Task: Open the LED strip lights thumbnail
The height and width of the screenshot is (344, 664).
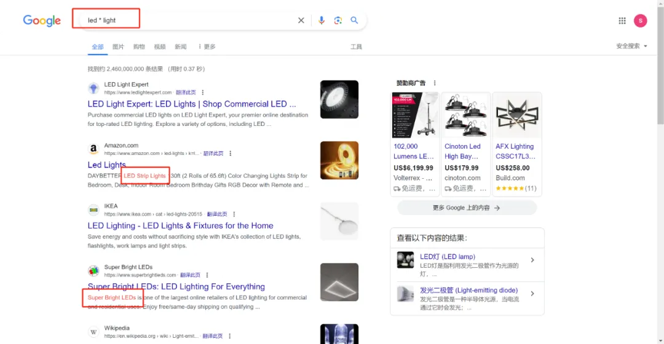Action: pos(339,160)
